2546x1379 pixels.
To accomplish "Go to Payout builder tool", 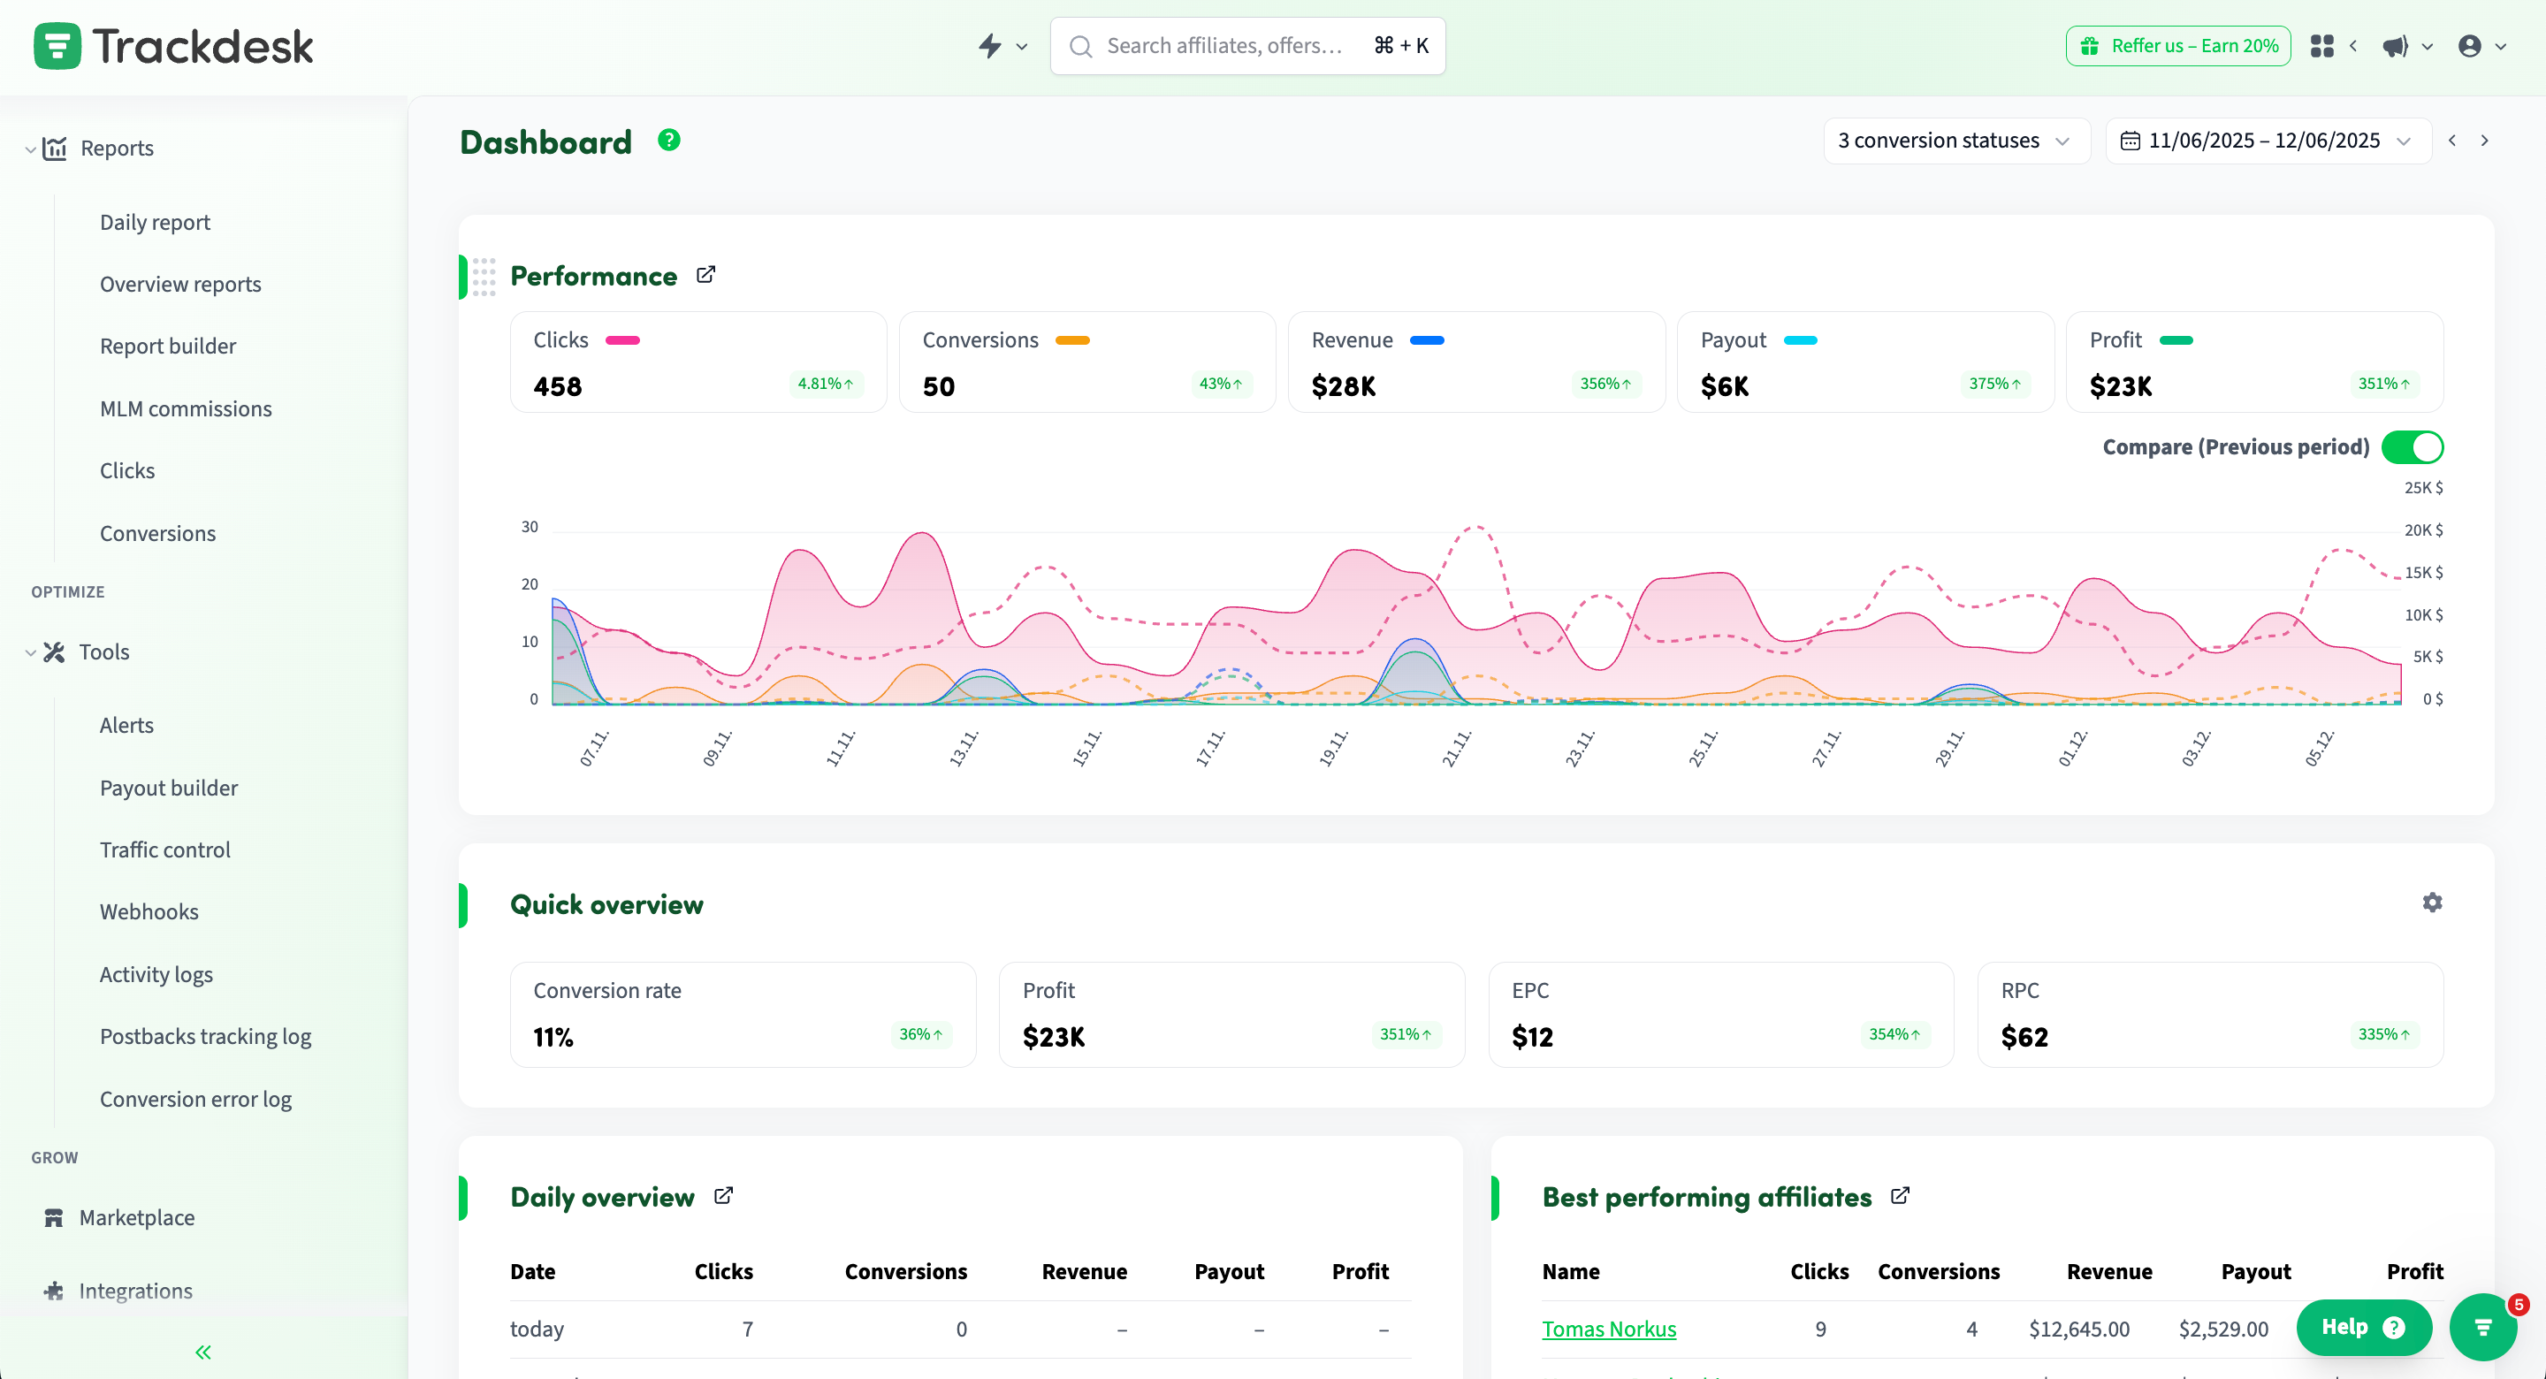I will [x=169, y=788].
